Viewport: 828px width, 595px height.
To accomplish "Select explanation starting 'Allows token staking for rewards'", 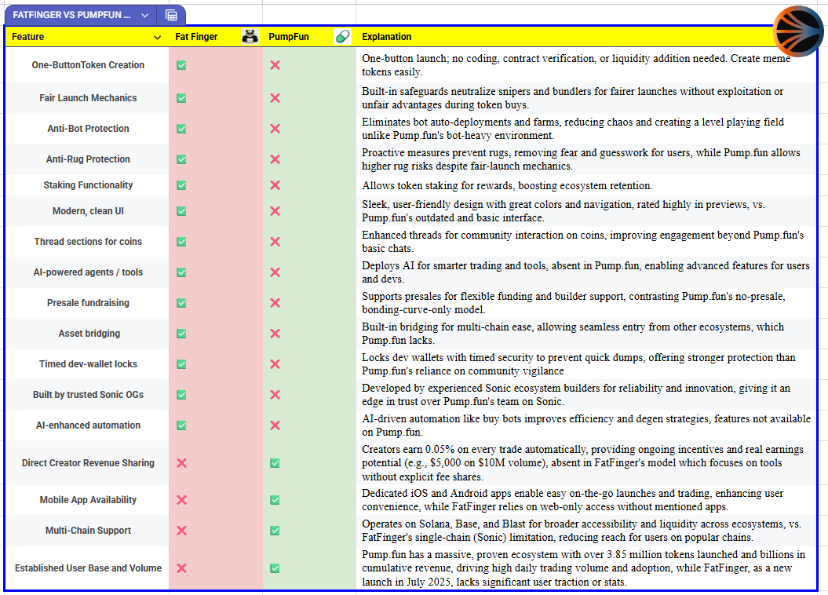I will [586, 186].
